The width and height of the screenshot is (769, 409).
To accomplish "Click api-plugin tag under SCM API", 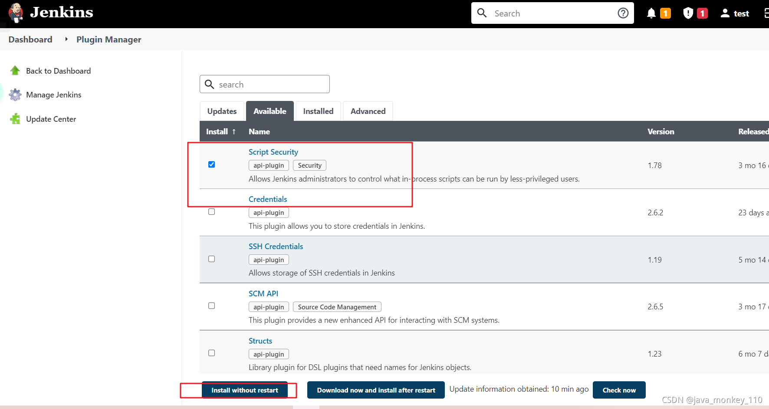I will tap(269, 307).
